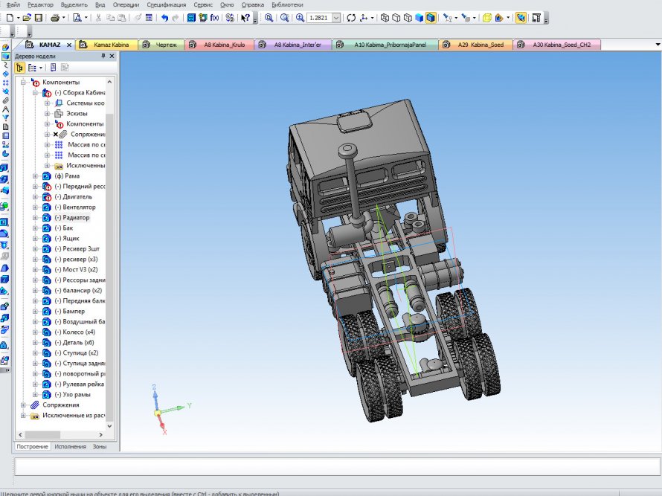Close the KAMAZ document tab
This screenshot has width=662, height=496.
click(x=69, y=45)
